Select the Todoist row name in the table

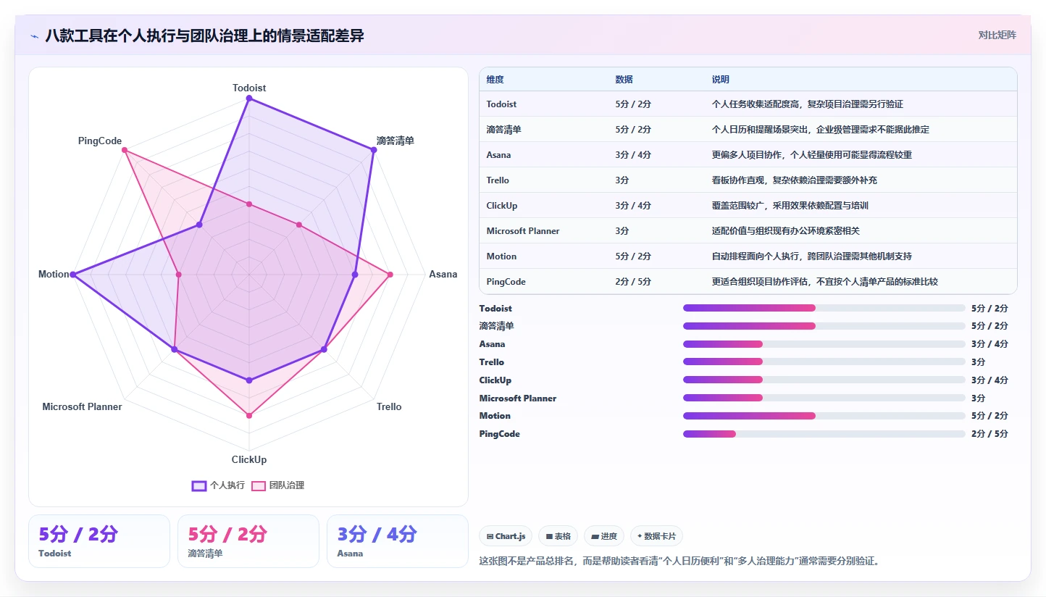501,104
